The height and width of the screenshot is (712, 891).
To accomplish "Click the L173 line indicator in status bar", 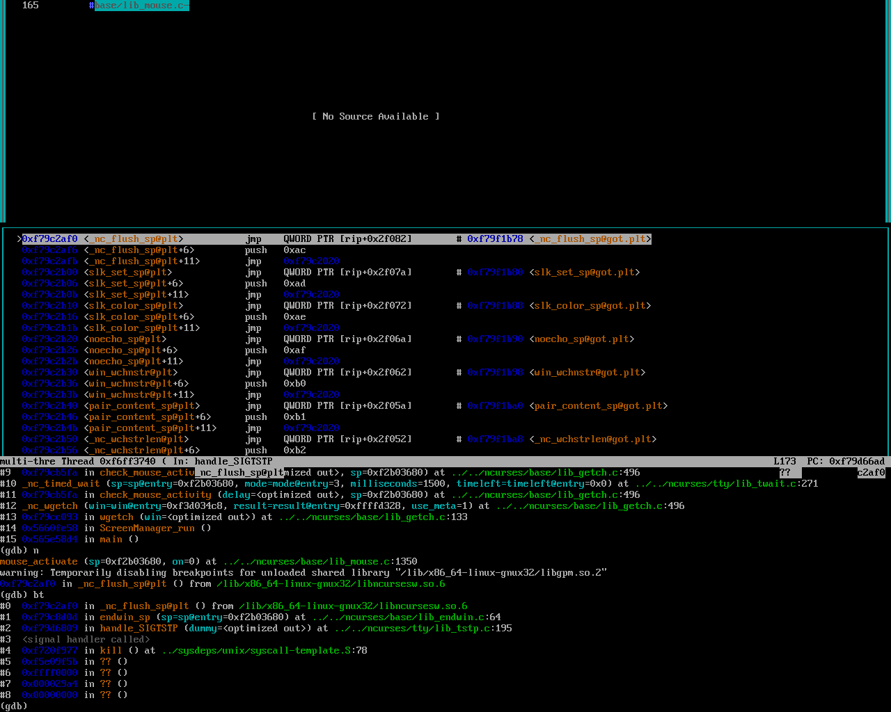I will (x=784, y=462).
